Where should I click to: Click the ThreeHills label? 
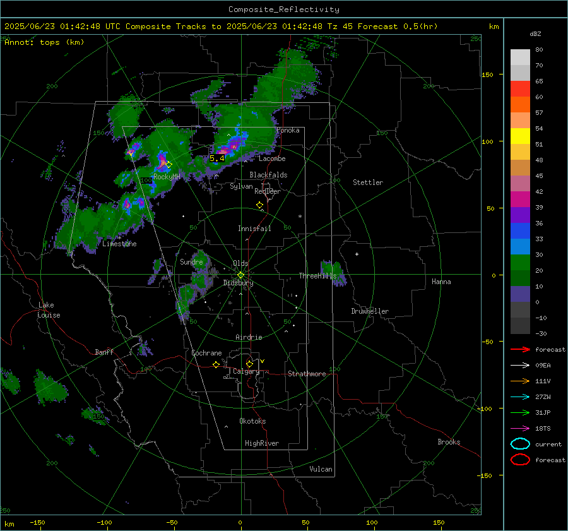[x=317, y=276]
